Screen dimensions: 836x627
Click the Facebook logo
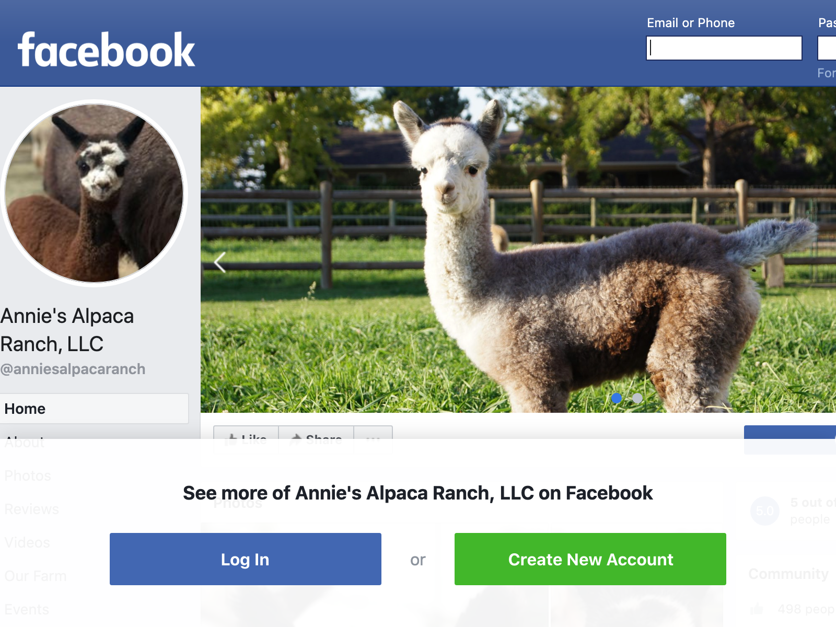pyautogui.click(x=107, y=50)
